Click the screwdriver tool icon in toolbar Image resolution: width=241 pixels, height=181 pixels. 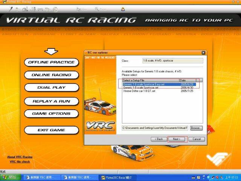(11, 9)
